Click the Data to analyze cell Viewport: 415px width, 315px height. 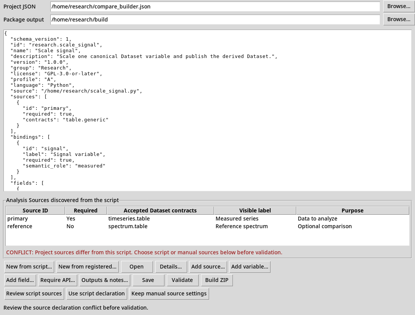tap(317, 219)
